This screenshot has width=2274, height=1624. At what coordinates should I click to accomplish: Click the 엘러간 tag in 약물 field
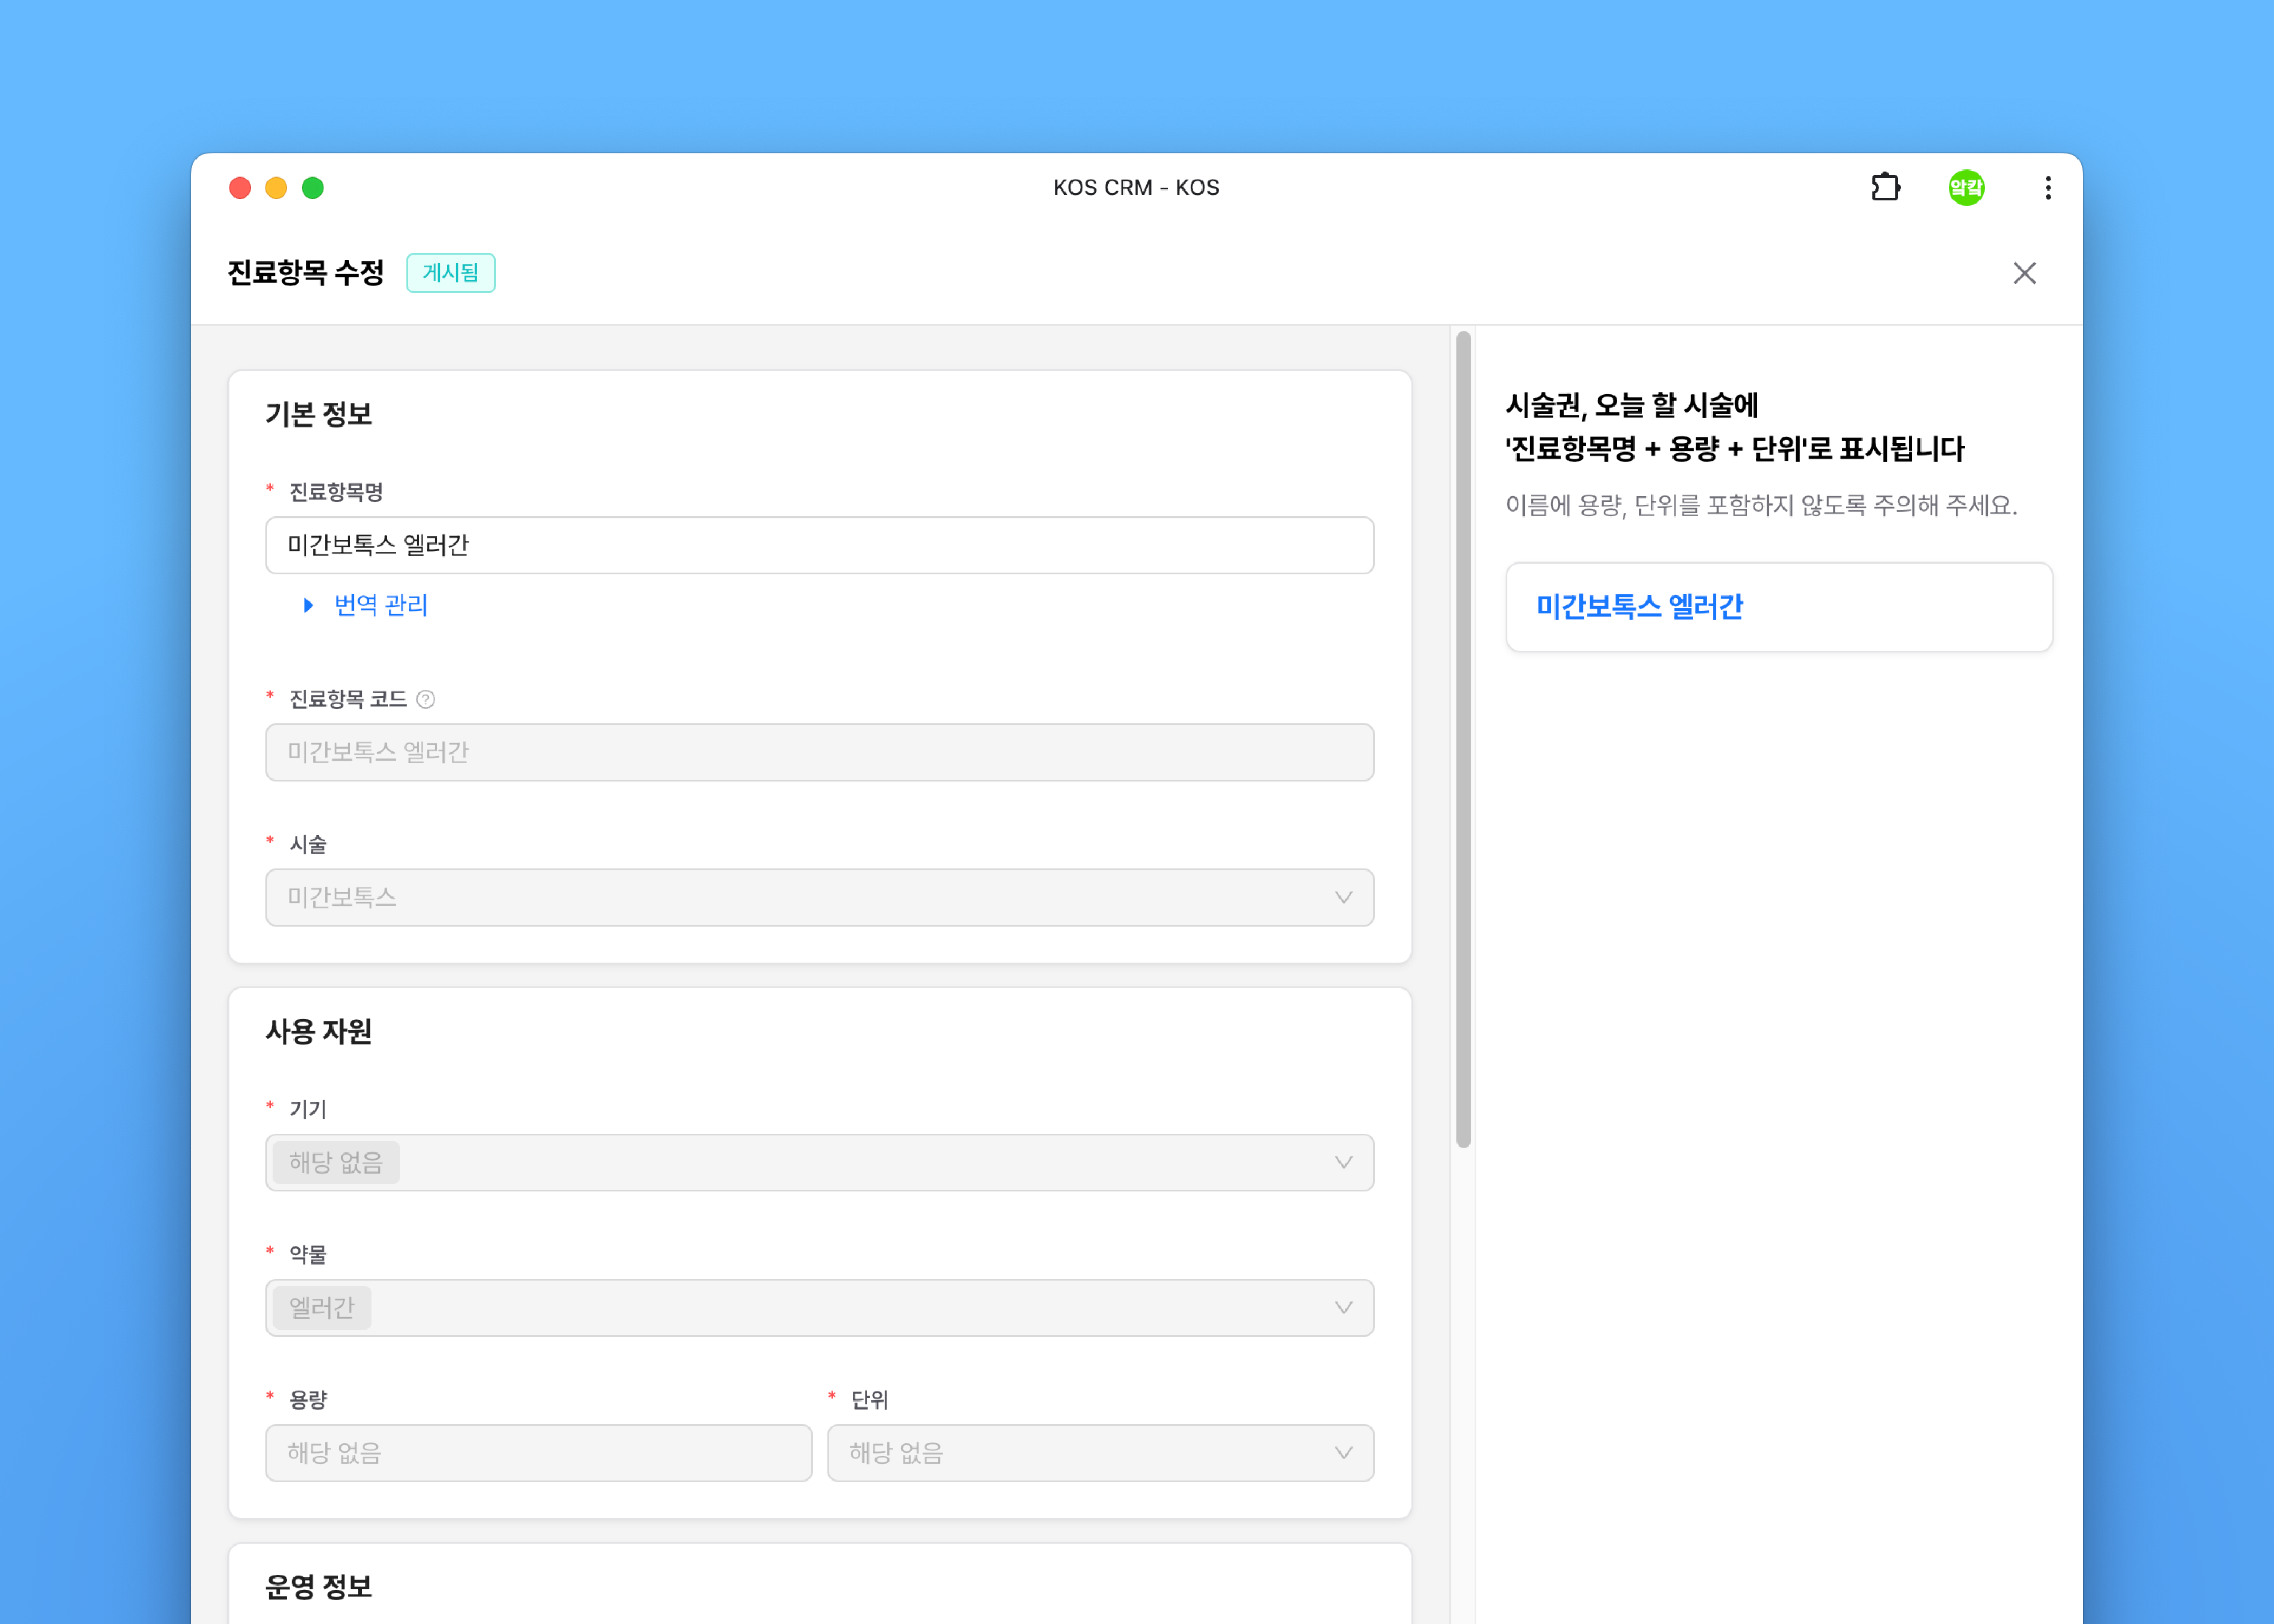pos(322,1307)
